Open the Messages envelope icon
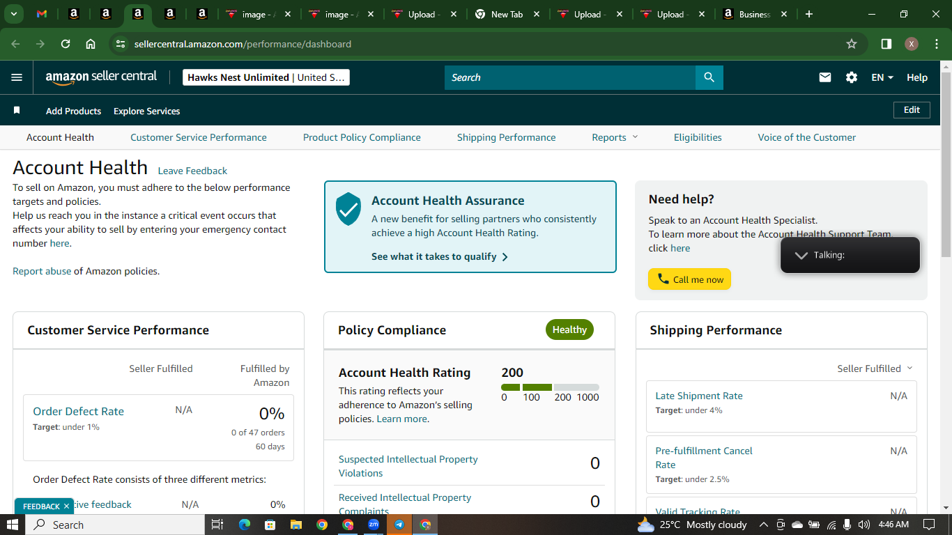This screenshot has width=952, height=535. point(825,77)
